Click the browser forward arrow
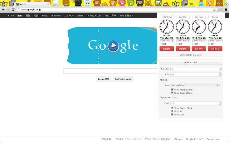This screenshot has width=229, height=143. pos(8,10)
